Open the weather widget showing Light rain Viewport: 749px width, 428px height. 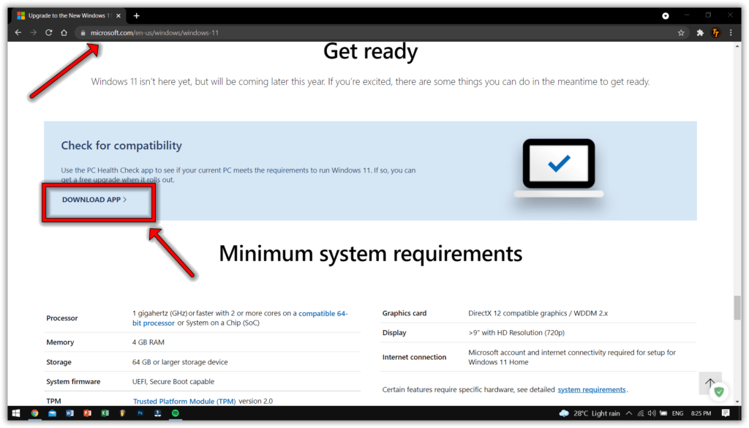(x=590, y=413)
